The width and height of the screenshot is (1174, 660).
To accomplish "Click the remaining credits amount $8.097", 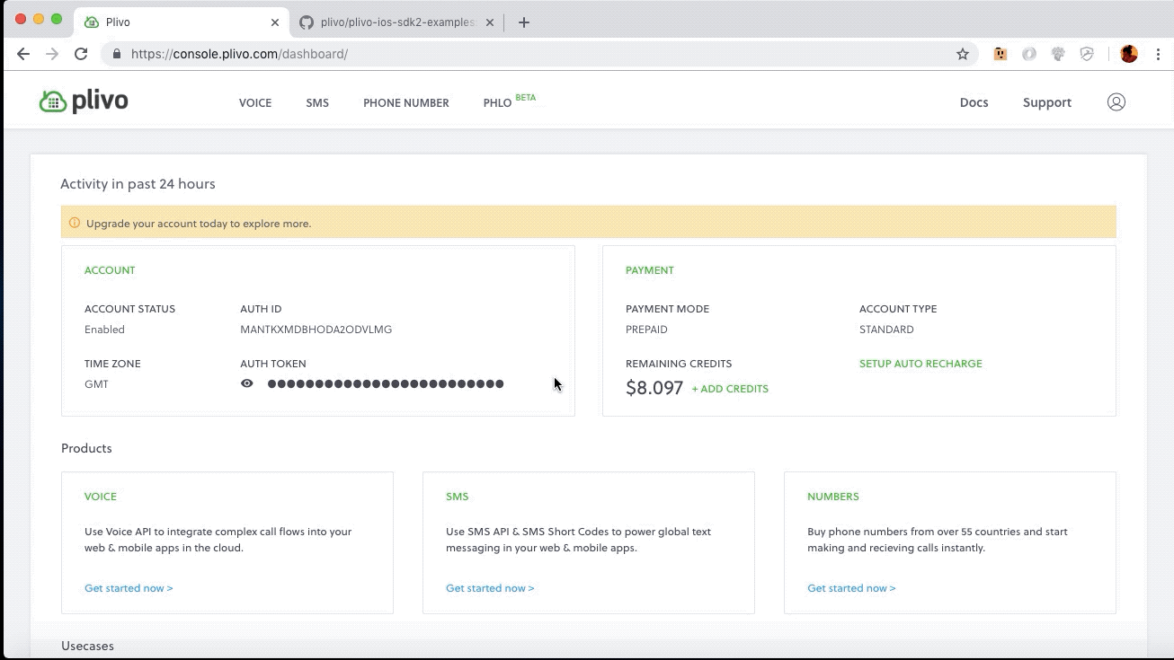I will [x=654, y=388].
